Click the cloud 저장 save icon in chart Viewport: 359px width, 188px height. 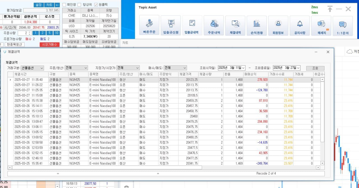point(350,51)
